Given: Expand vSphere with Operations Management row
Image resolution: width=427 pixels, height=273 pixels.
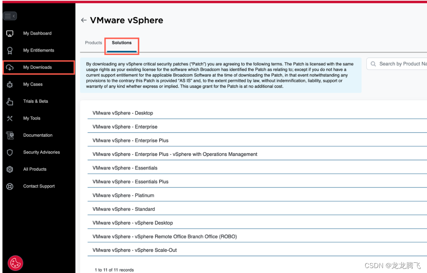Looking at the screenshot, I should [x=257, y=154].
